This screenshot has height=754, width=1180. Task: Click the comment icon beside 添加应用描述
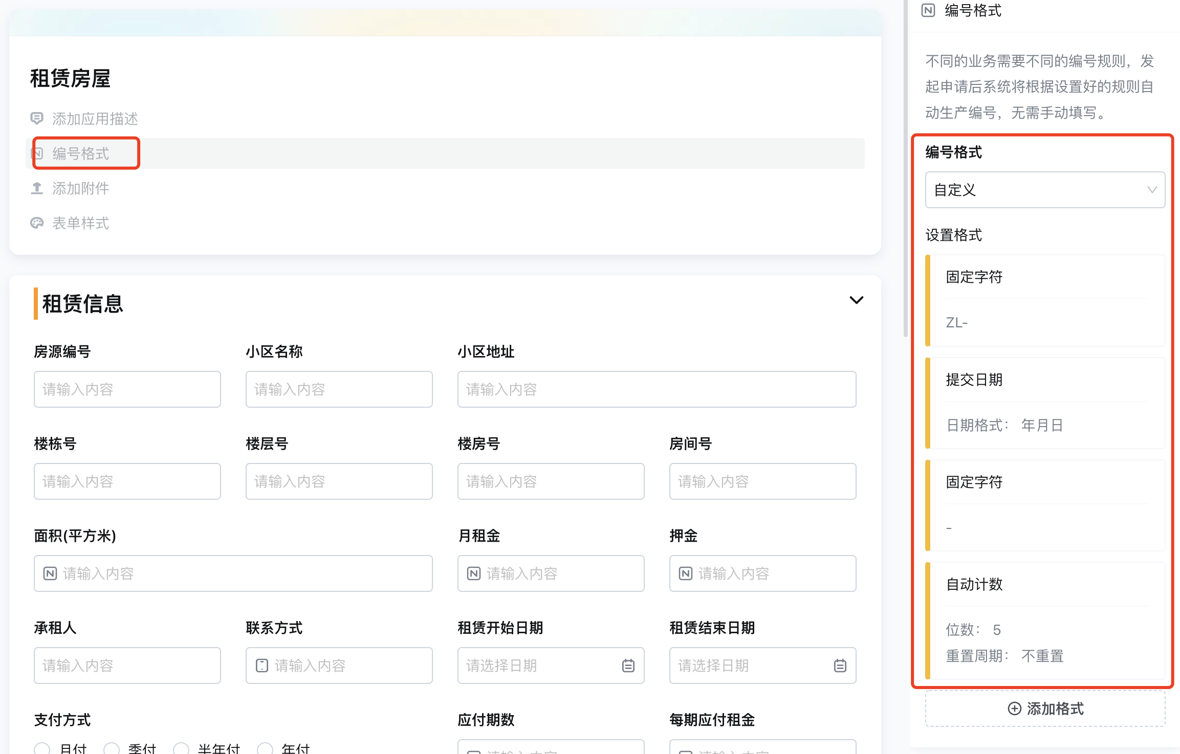click(x=37, y=119)
